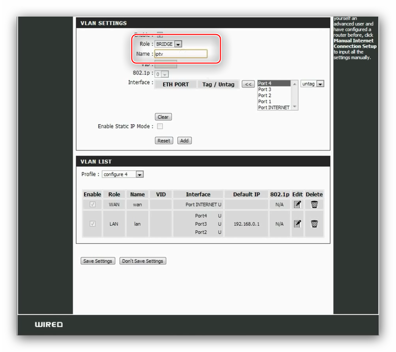Click the Reset button
The image size is (396, 352).
164,140
